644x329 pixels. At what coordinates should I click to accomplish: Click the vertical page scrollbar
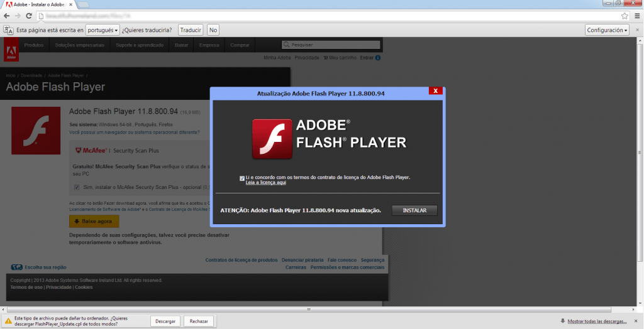tap(640, 152)
